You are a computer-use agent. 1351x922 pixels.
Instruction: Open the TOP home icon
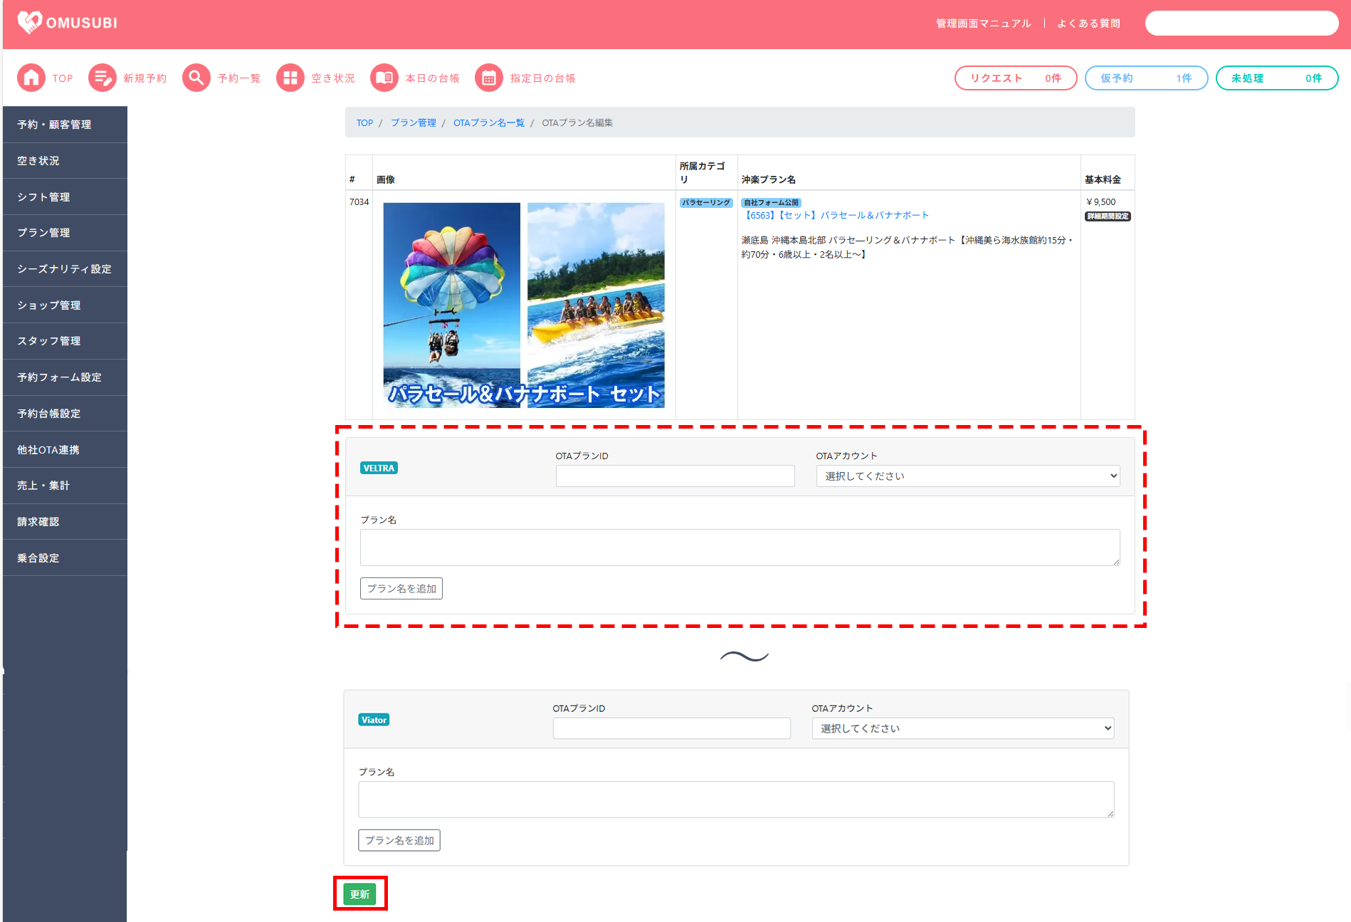31,78
